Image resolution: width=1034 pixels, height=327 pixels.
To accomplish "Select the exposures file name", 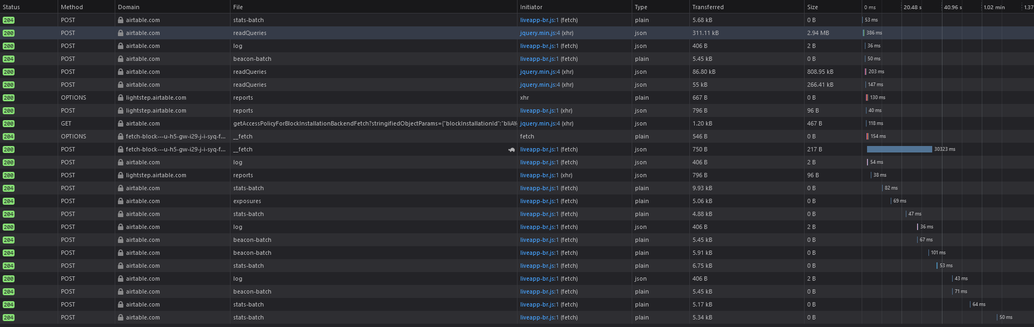I will point(247,201).
